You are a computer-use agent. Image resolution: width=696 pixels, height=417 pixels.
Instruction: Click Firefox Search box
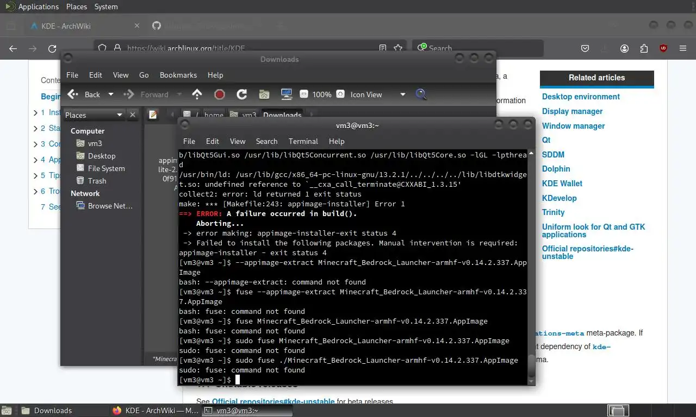pyautogui.click(x=477, y=48)
